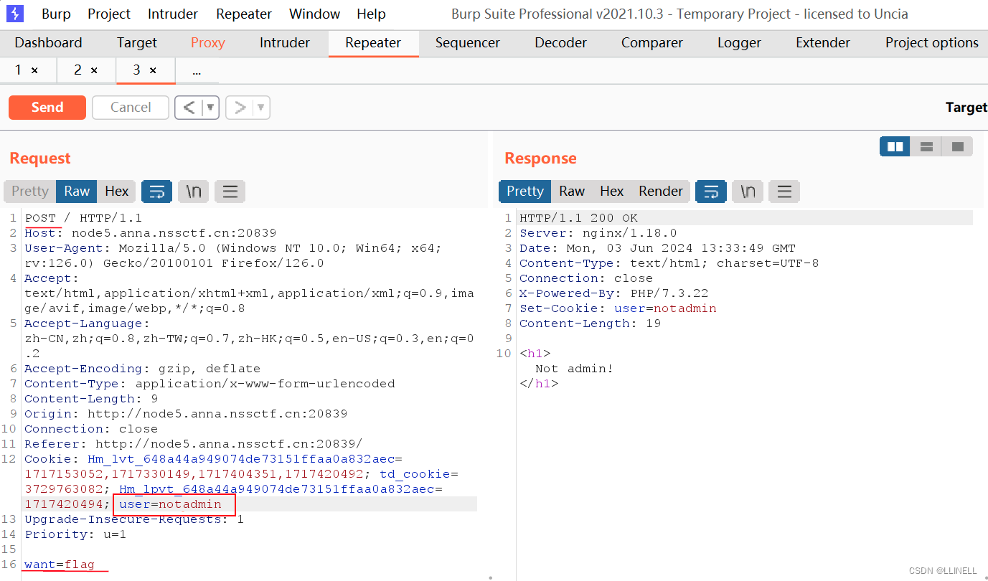Switch Request view to Hex

pyautogui.click(x=116, y=191)
